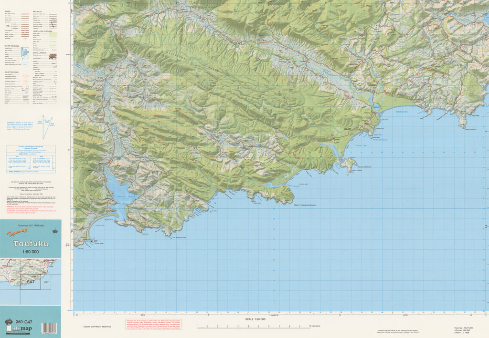Click the large Tautuku title text
Image resolution: width=489 pixels, height=338 pixels.
[31, 243]
